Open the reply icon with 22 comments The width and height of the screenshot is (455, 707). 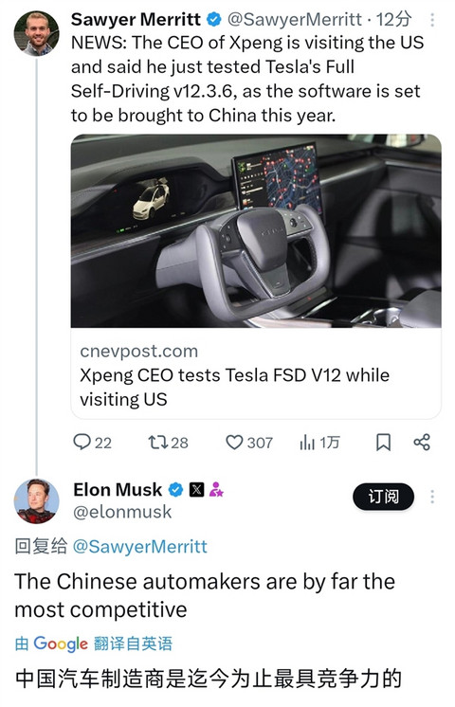[x=82, y=442]
